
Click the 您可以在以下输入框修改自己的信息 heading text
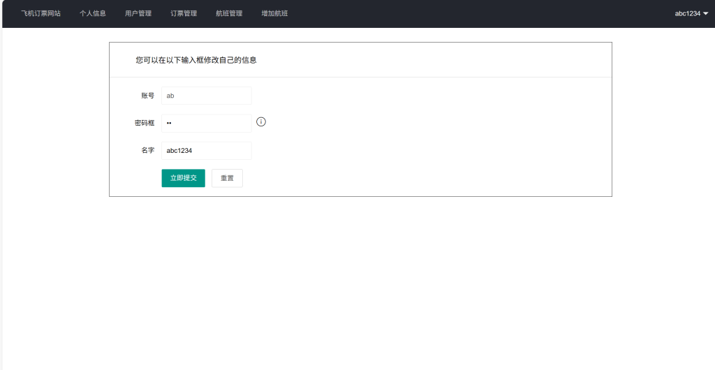(196, 60)
